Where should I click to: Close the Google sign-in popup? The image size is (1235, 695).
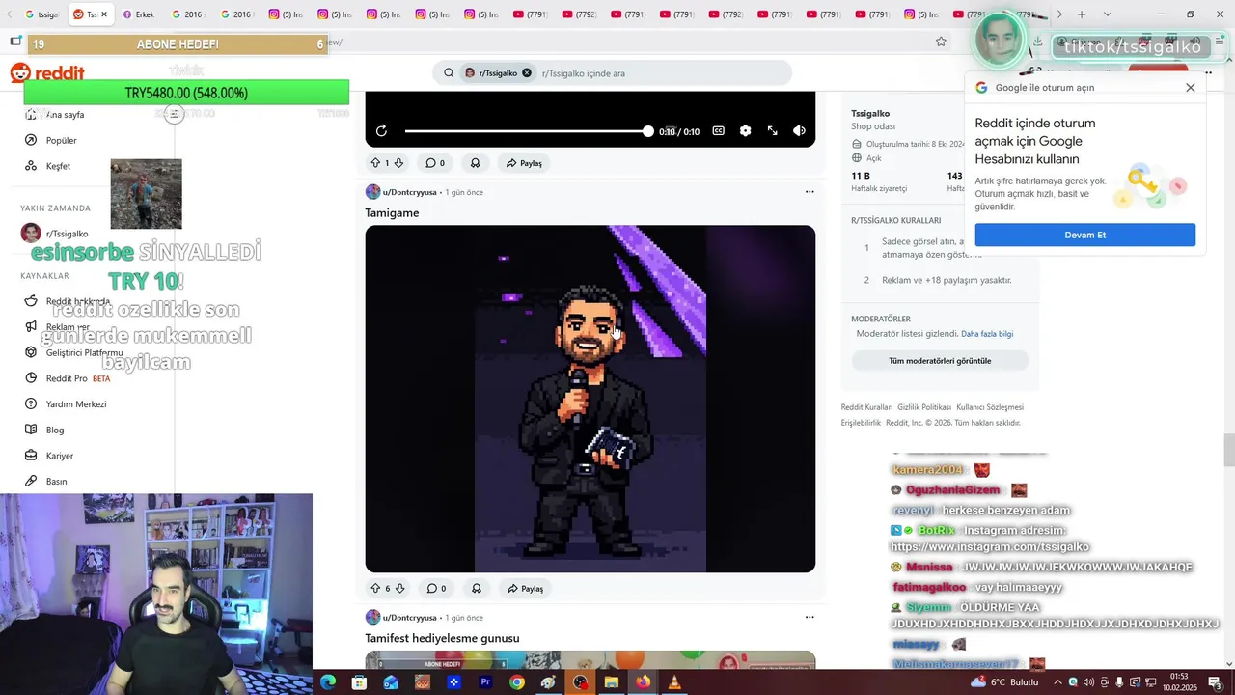click(x=1191, y=88)
